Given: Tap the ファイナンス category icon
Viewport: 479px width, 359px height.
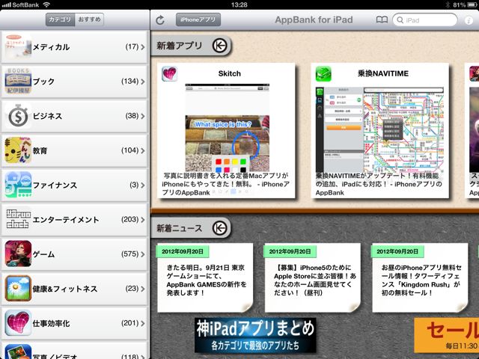Looking at the screenshot, I should (18, 185).
